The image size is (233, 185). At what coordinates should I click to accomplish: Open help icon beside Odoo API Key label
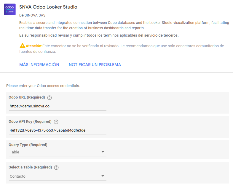[56, 122]
